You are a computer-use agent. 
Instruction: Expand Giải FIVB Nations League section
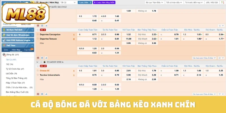point(32,40)
